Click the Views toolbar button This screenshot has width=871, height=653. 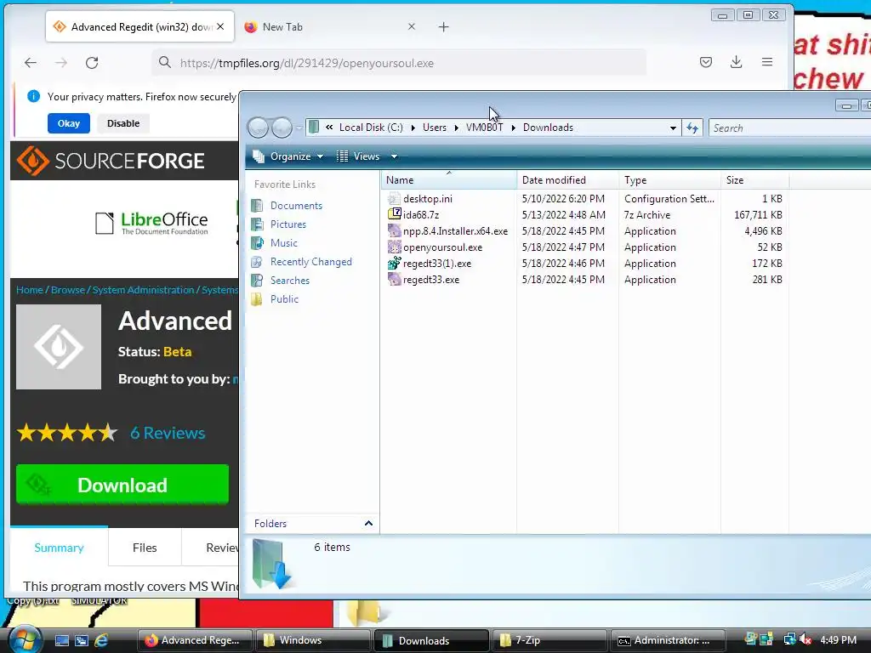click(x=358, y=156)
